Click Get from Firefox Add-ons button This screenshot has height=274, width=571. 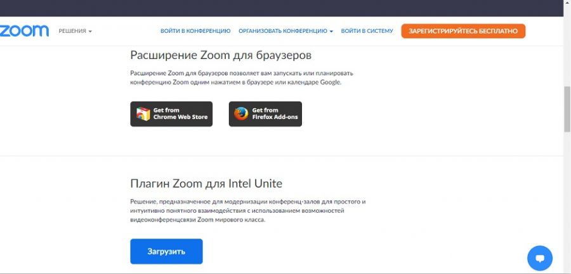[x=265, y=114]
